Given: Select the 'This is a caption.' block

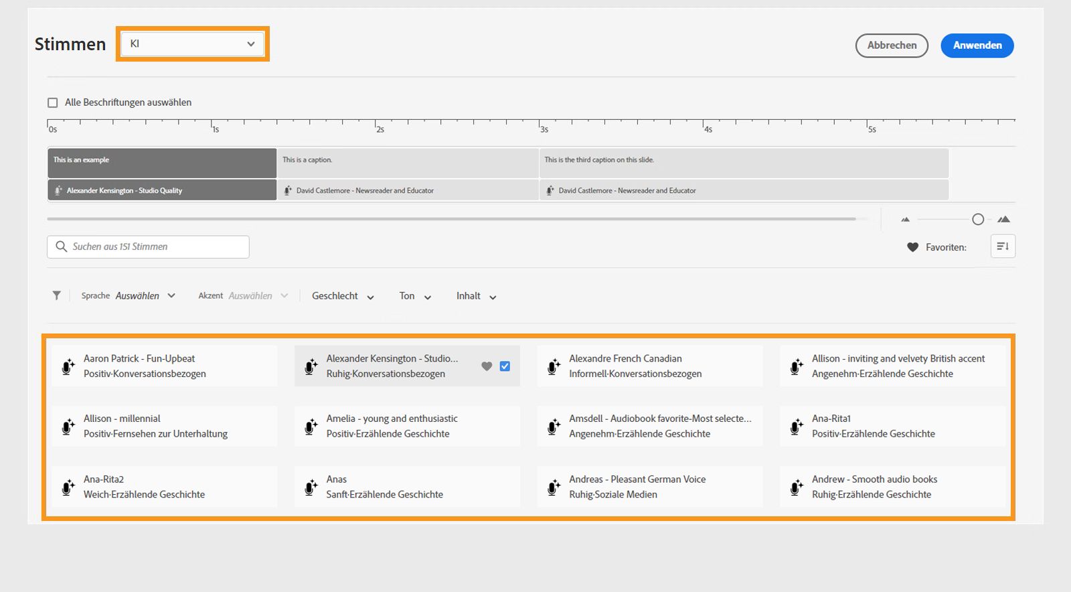Looking at the screenshot, I should [x=408, y=163].
